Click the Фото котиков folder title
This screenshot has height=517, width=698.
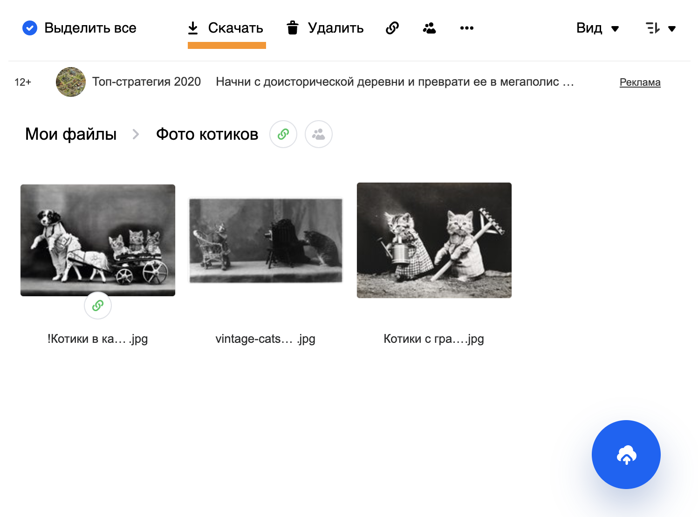pos(207,134)
